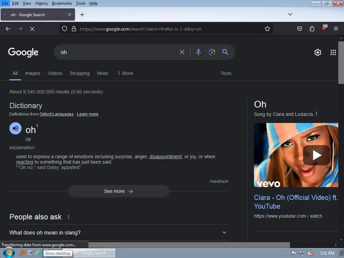This screenshot has height=258, width=344.
Task: Stop loading the page
Action: pos(32,29)
